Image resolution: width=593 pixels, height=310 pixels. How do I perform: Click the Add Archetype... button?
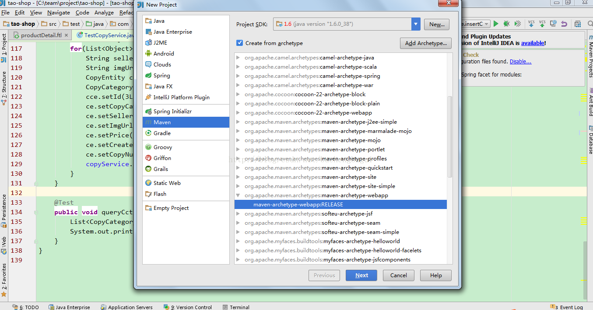(x=426, y=43)
